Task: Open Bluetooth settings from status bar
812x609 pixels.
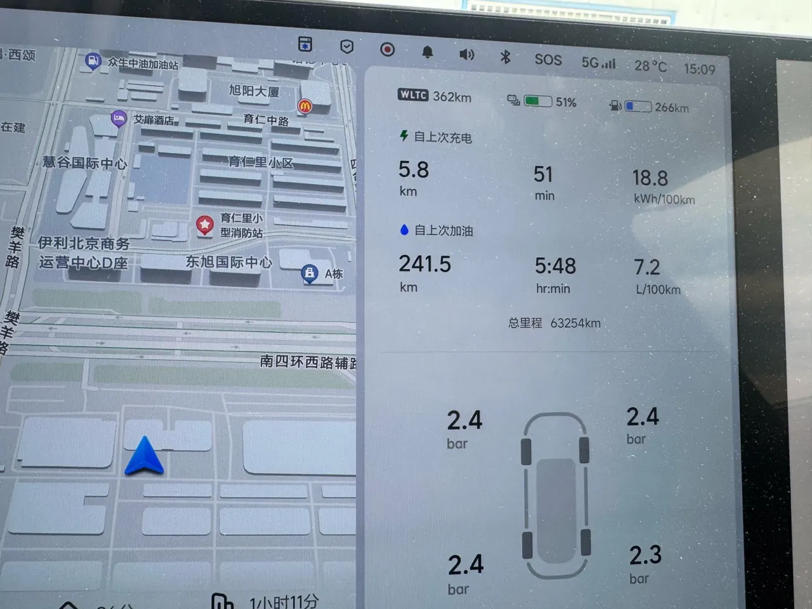Action: (506, 57)
